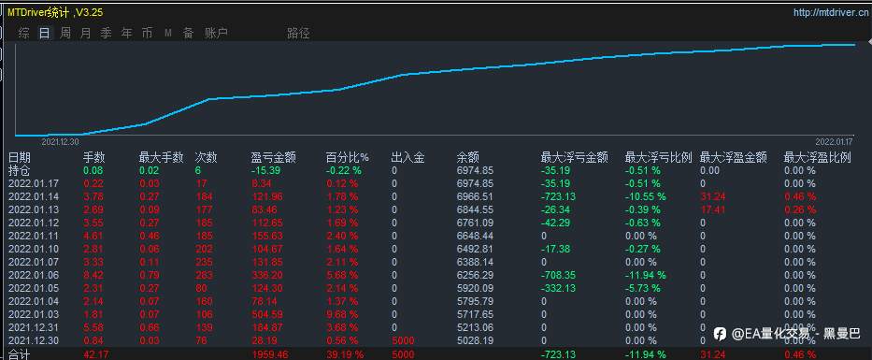Click the 盈亏金额 column header
The image size is (872, 360).
[x=274, y=157]
